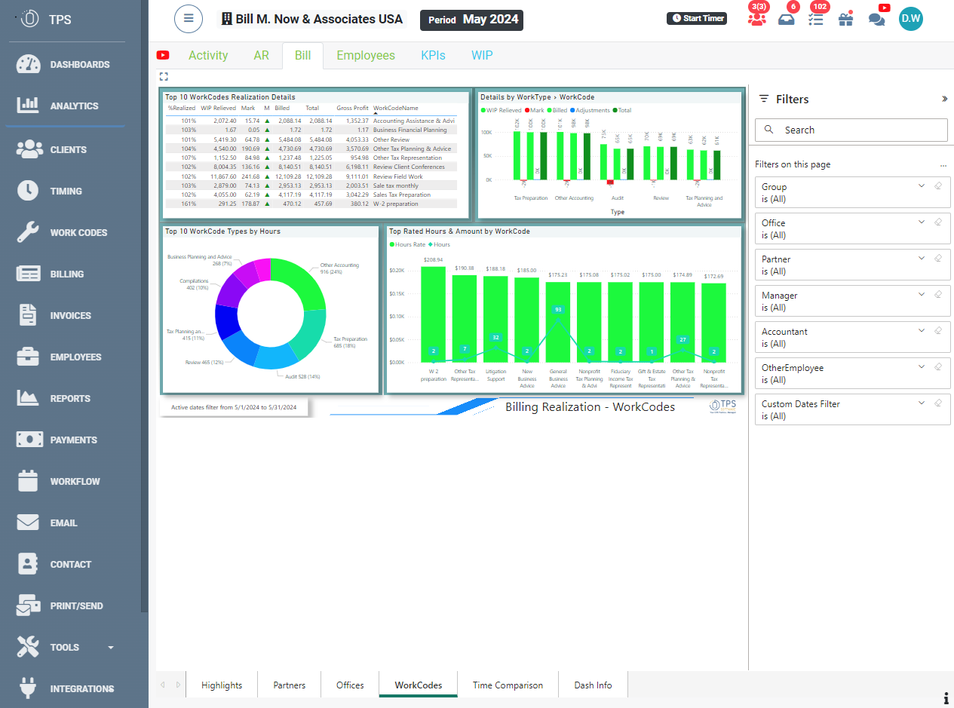Collapse the Filters pane
Viewport: 954px width, 708px height.
coord(944,99)
